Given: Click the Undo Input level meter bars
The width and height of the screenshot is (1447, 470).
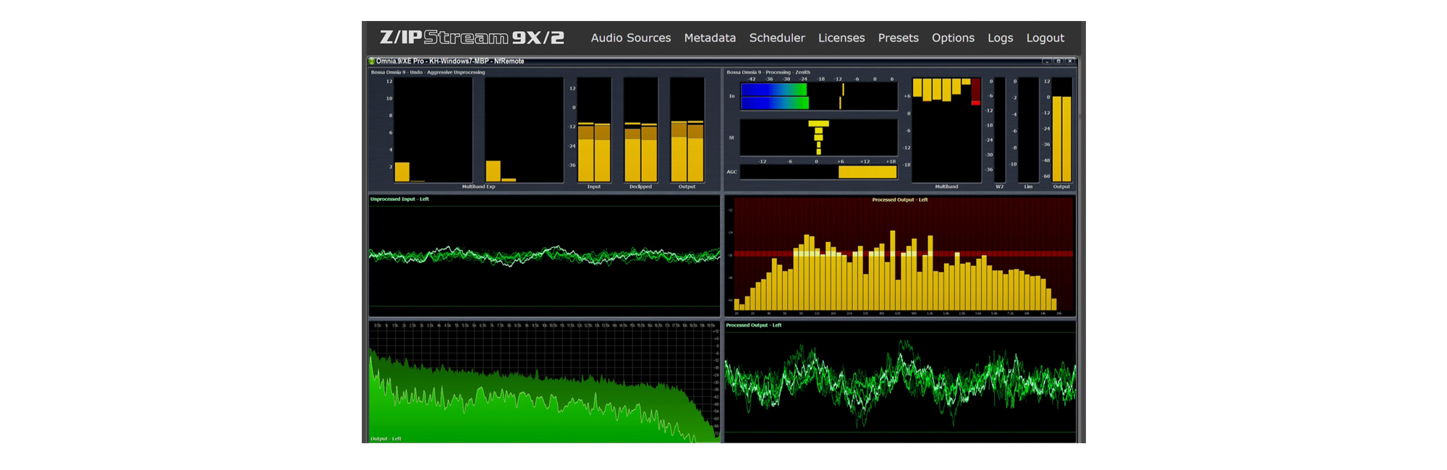Looking at the screenshot, I should (594, 130).
